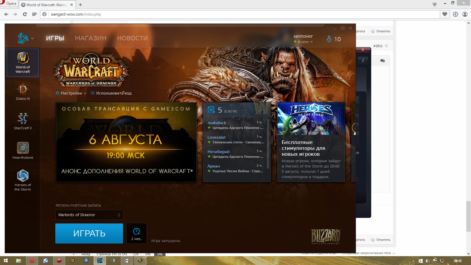This screenshot has width=471, height=265.
Task: Select Diablo III in the games sidebar
Action: click(x=23, y=92)
